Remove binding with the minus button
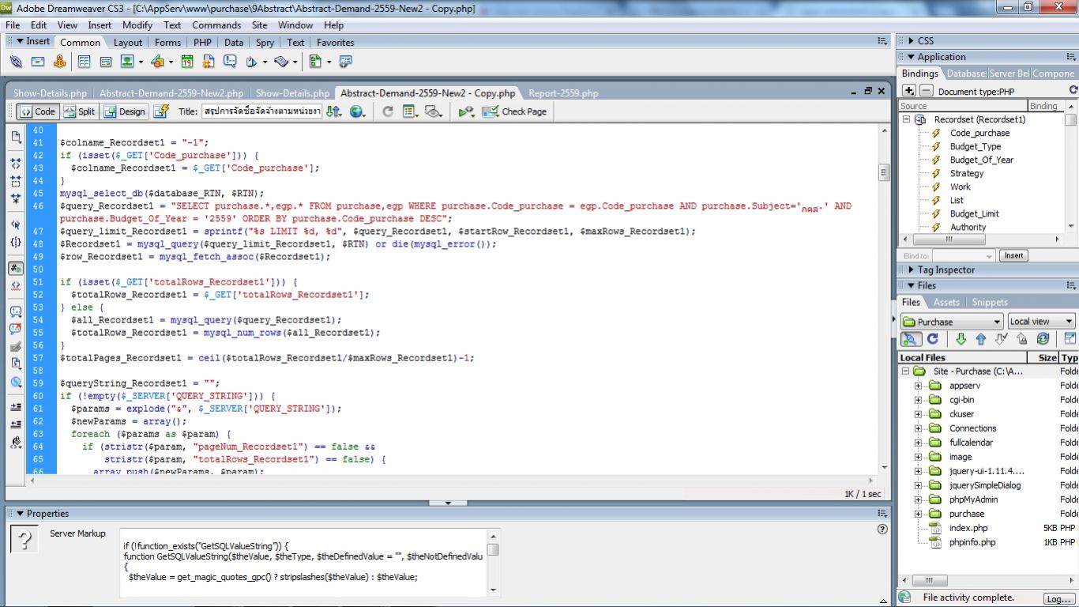 [926, 91]
